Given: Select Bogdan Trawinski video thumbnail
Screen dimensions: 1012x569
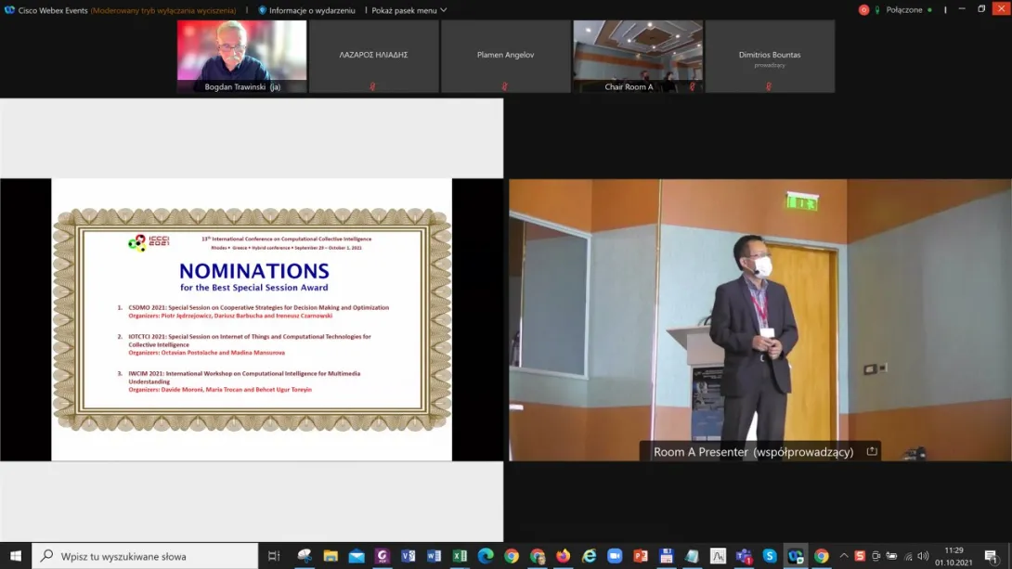Looking at the screenshot, I should pos(242,56).
